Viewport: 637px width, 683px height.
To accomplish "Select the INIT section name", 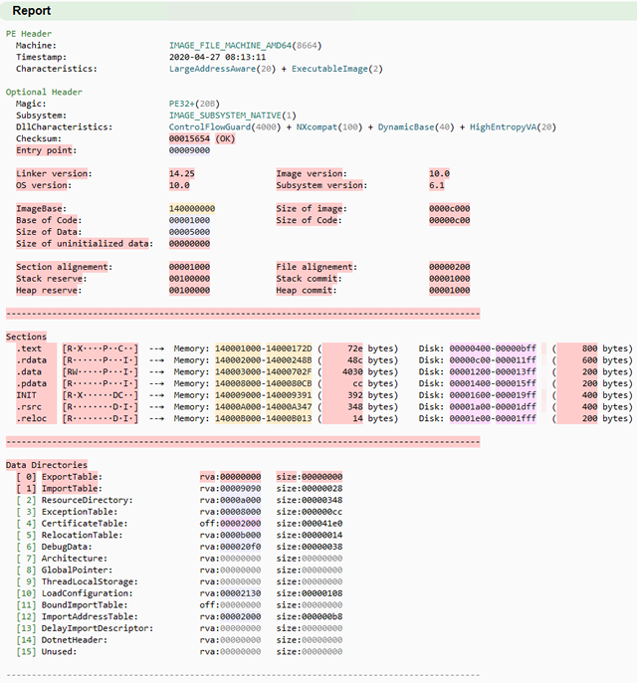I will pos(27,395).
